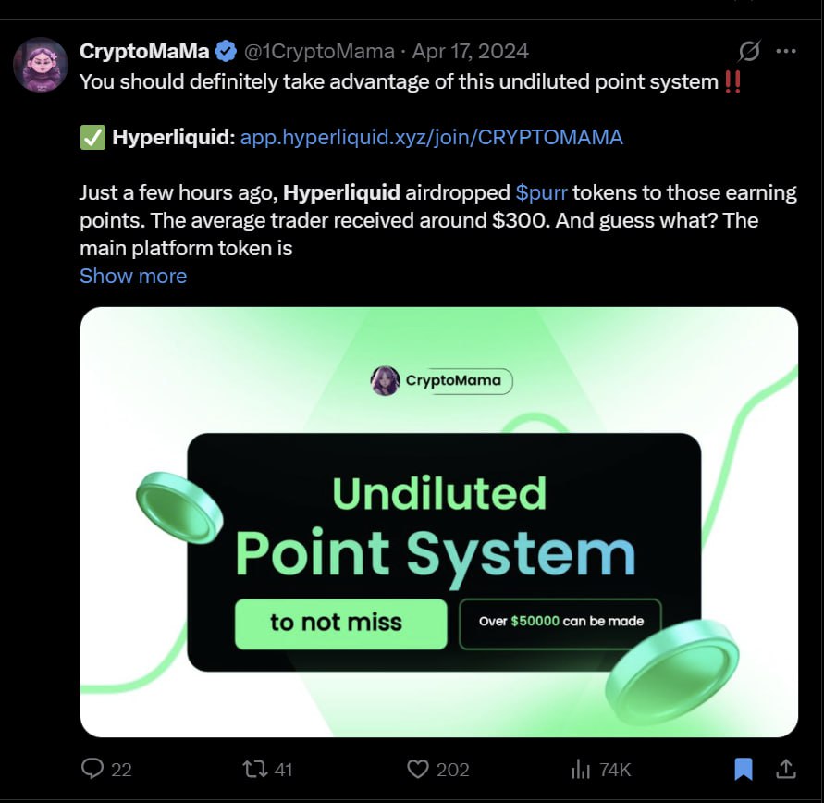824x803 pixels.
Task: Click the CryptoMama logo pill inside the image
Action: tap(441, 380)
